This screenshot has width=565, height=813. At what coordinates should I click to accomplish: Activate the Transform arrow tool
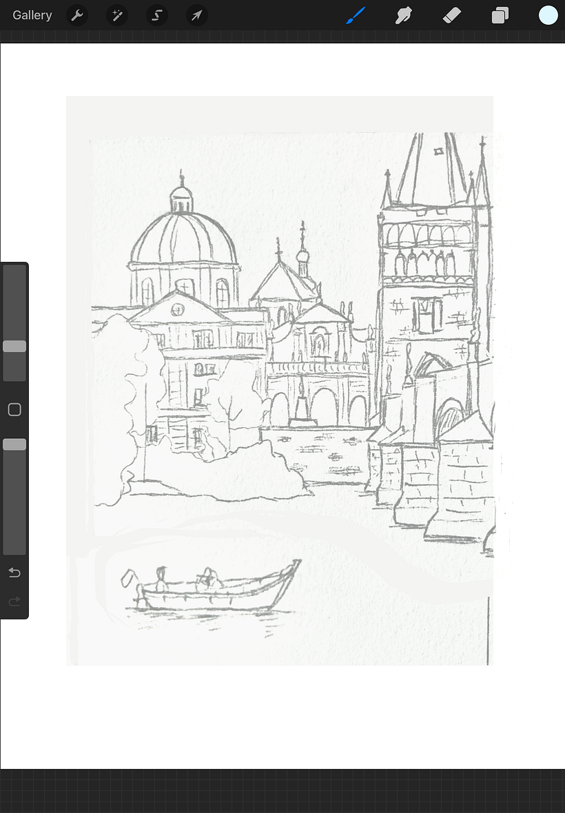(x=197, y=15)
